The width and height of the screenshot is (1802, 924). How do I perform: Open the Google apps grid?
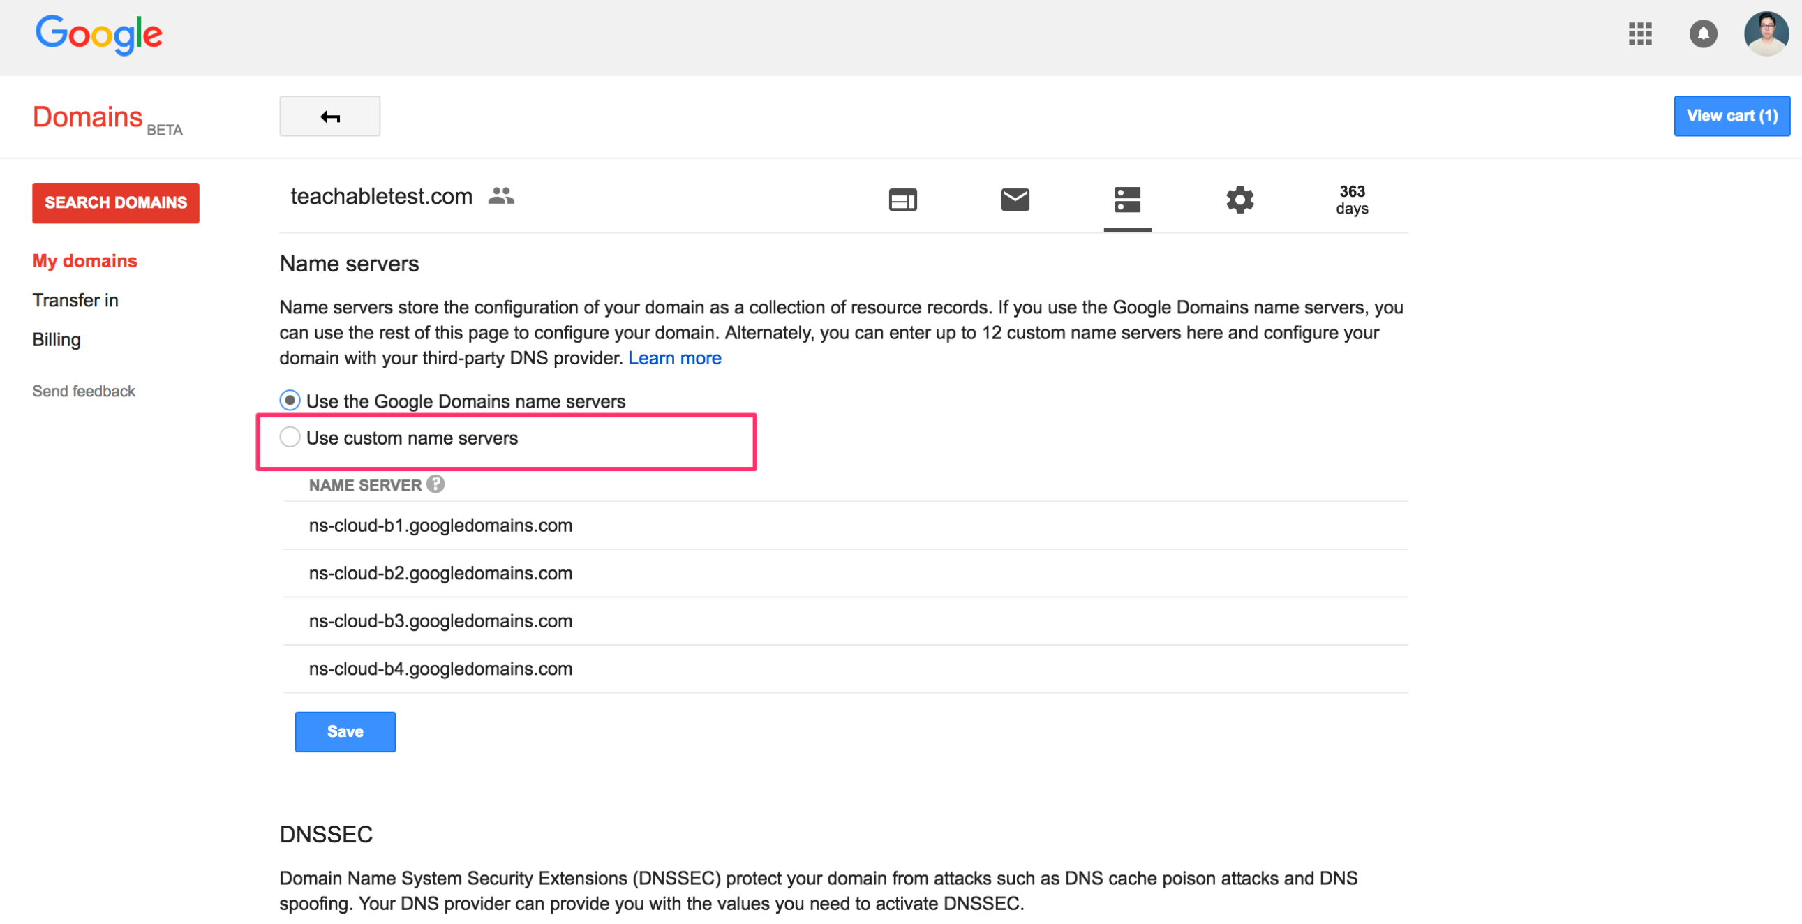click(1639, 33)
